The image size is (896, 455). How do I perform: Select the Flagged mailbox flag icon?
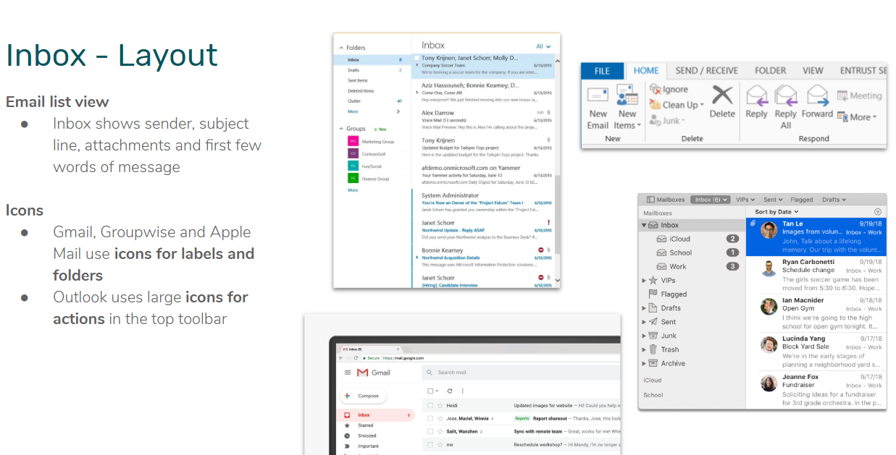pos(653,294)
